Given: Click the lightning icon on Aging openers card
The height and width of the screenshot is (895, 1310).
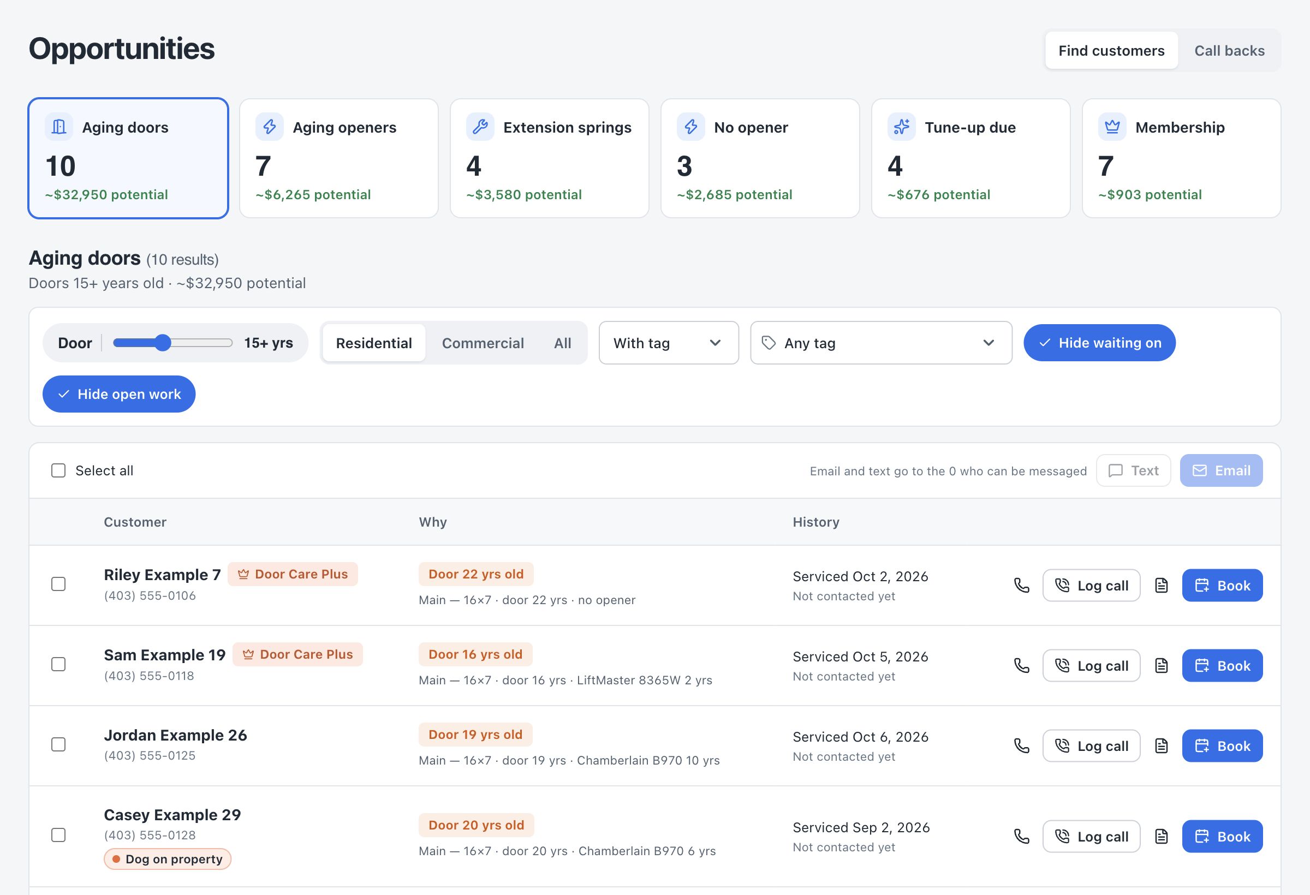Looking at the screenshot, I should click(x=270, y=127).
